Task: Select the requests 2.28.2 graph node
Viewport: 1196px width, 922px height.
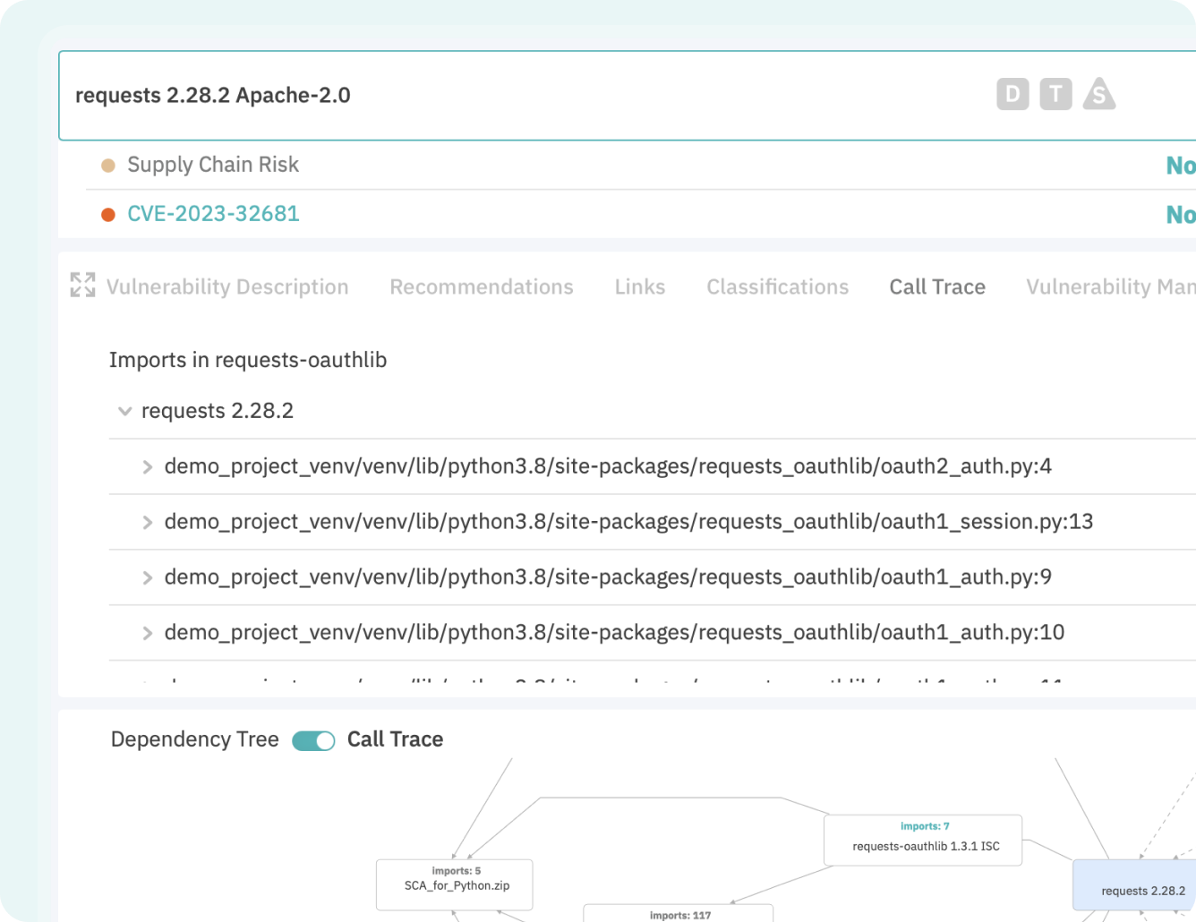Action: point(1134,884)
